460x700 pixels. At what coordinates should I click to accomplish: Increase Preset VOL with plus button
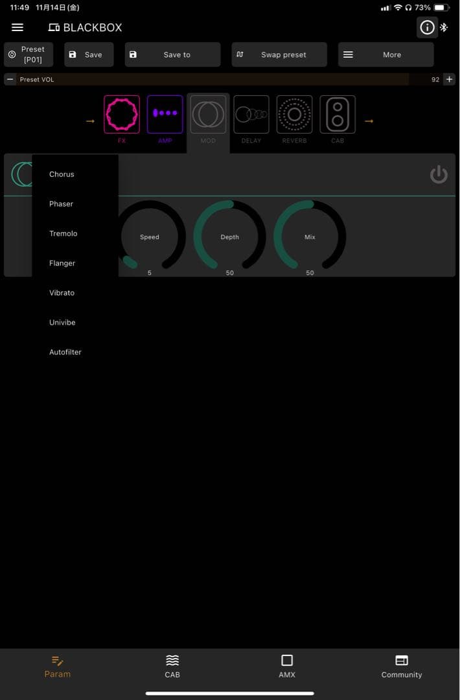pyautogui.click(x=449, y=79)
